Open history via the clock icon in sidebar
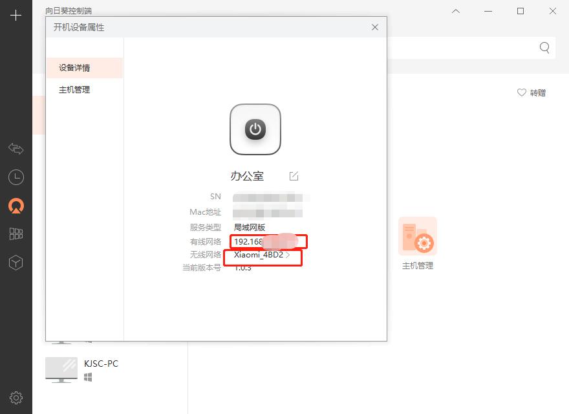The height and width of the screenshot is (414, 569). click(x=16, y=177)
